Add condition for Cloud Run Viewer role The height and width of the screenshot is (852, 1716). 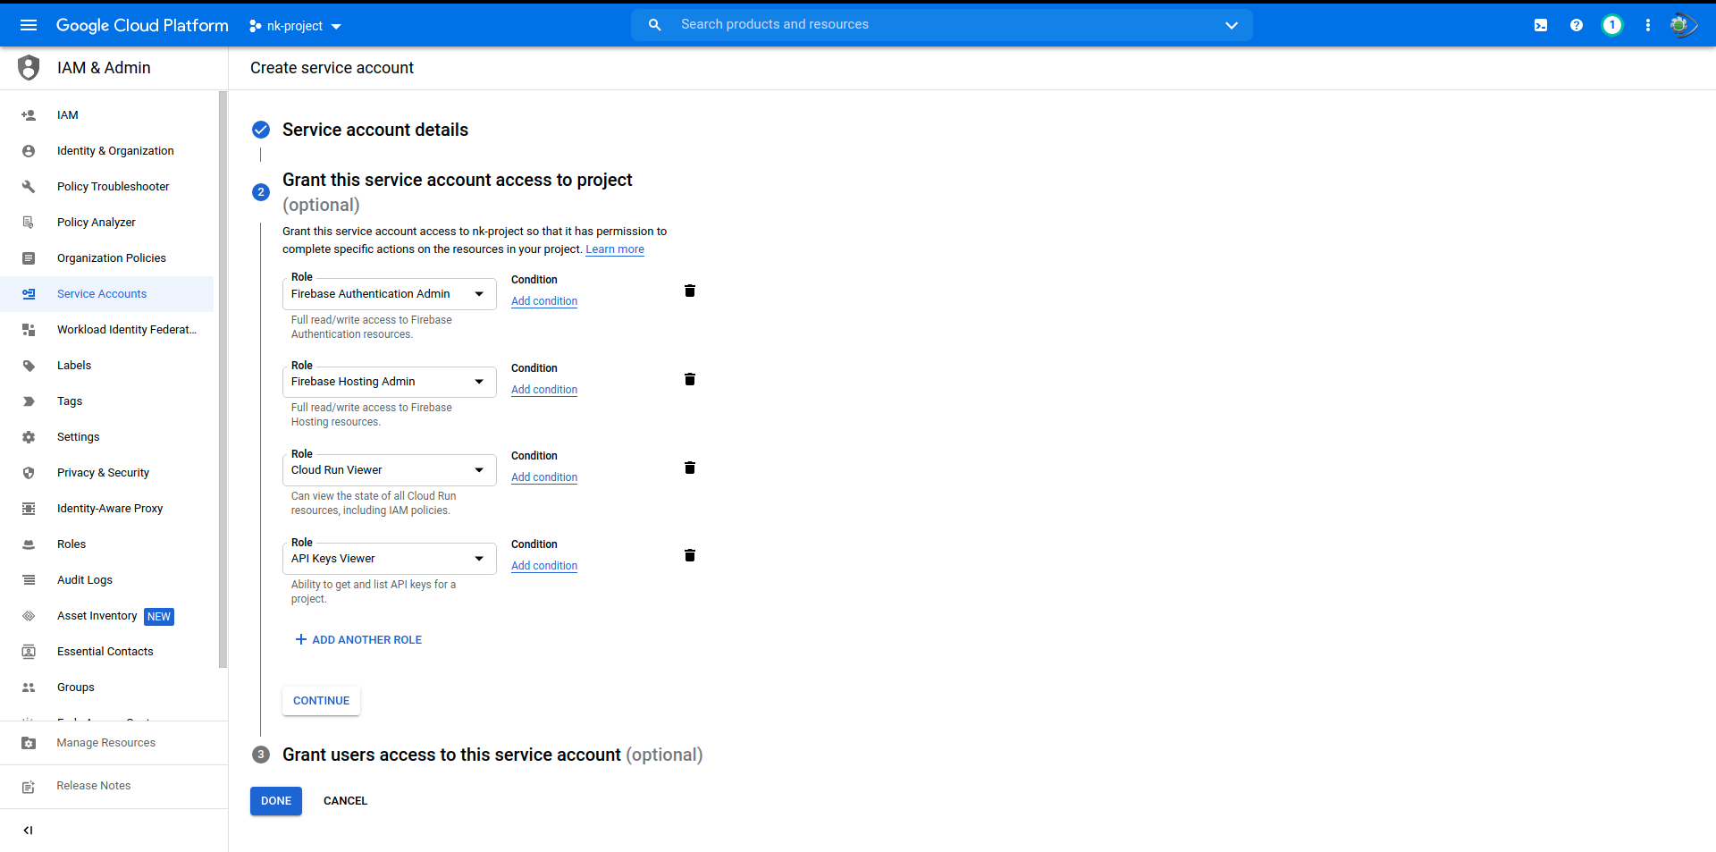[544, 477]
